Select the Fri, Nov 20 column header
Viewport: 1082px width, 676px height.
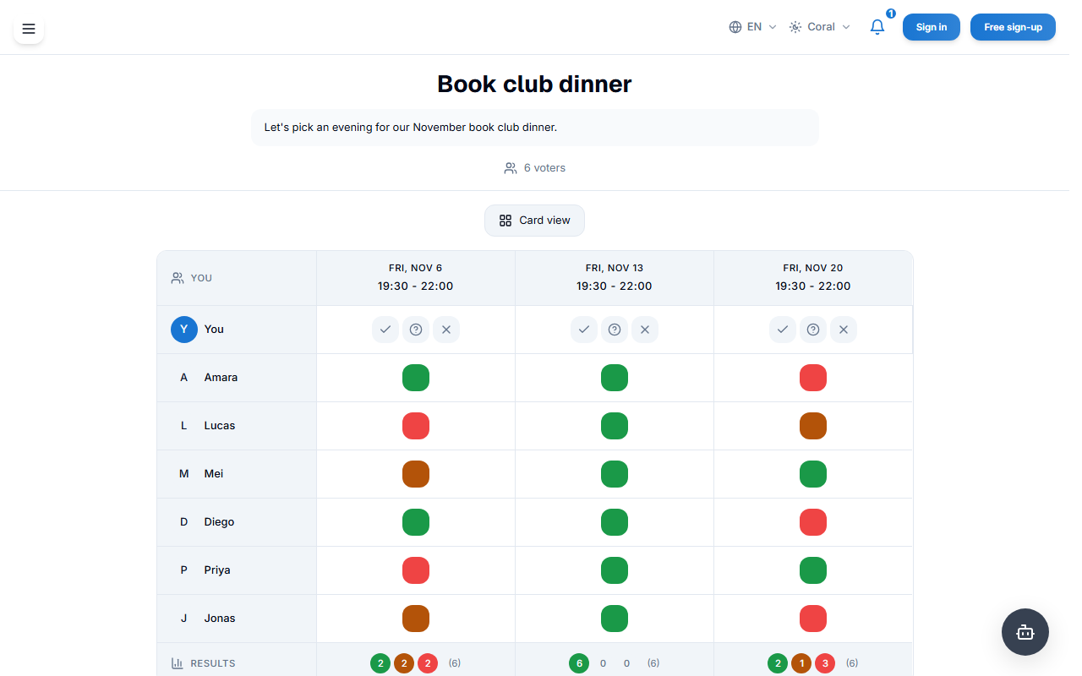pos(813,277)
